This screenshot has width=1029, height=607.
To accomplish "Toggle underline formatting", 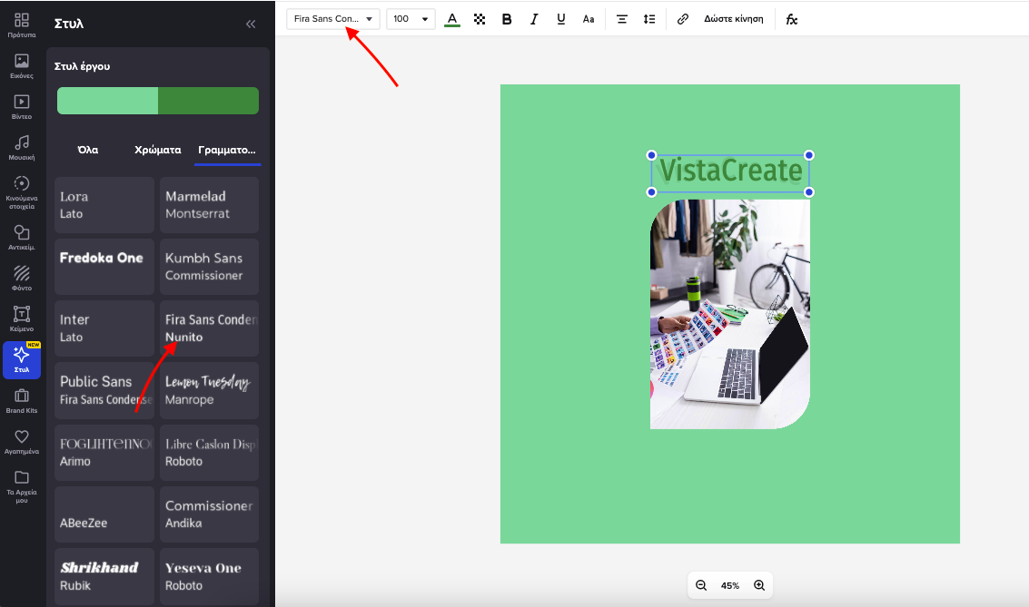I will click(x=561, y=19).
